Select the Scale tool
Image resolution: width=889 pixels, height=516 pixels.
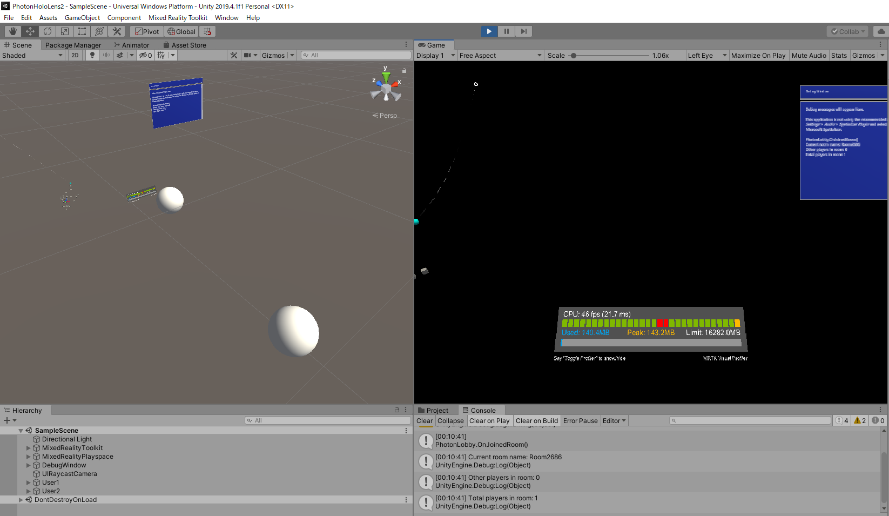click(65, 31)
